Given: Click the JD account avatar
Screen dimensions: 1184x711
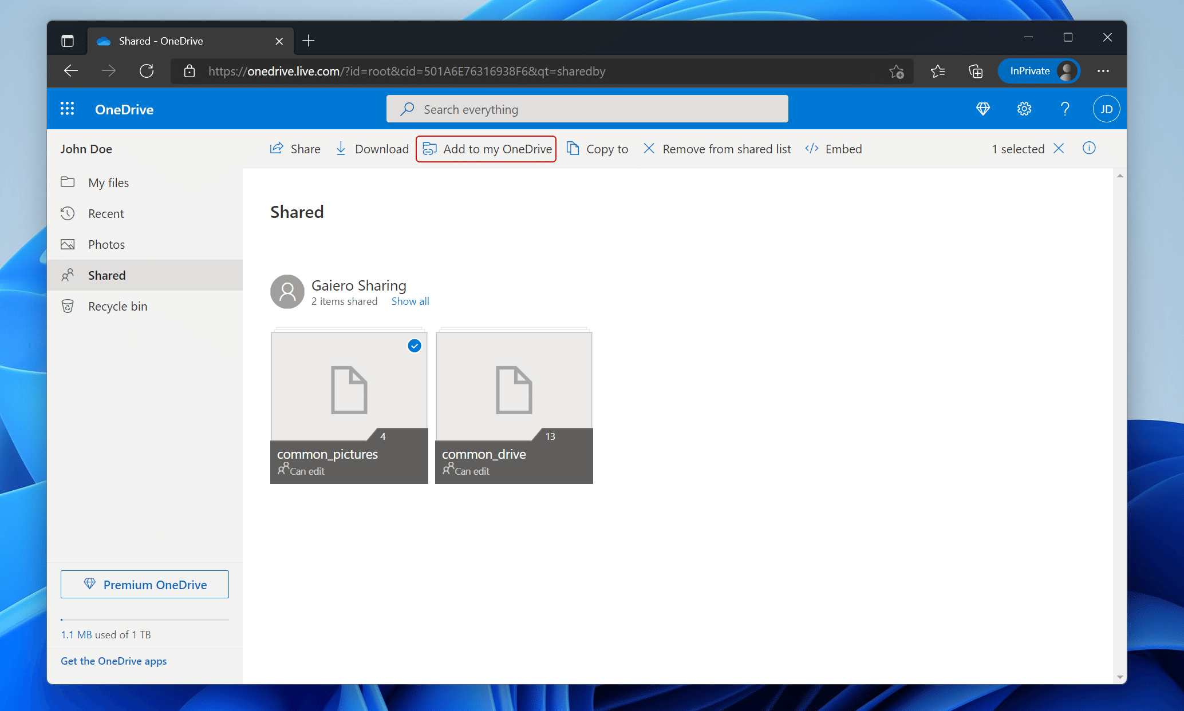Looking at the screenshot, I should pos(1106,109).
